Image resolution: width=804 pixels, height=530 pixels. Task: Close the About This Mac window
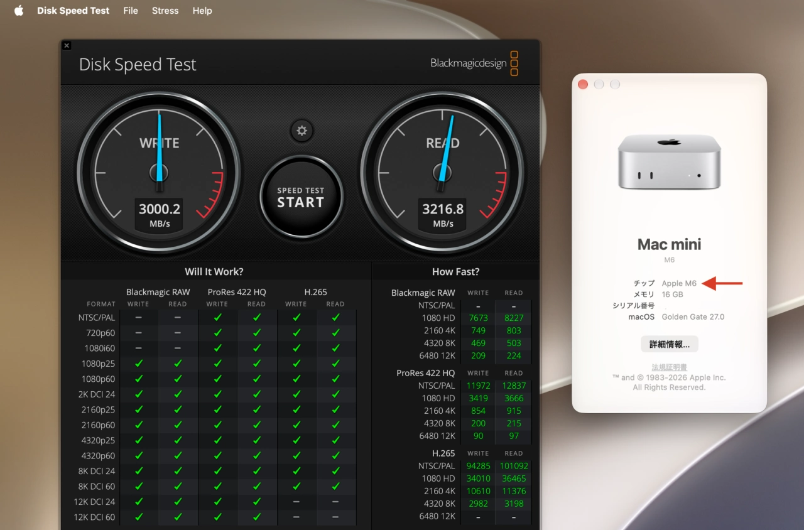pos(583,84)
